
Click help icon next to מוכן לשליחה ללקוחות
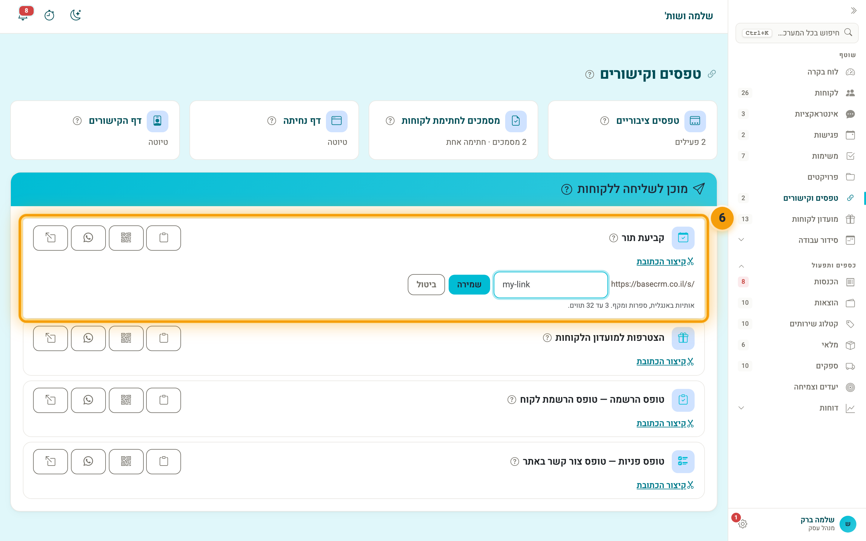(567, 189)
